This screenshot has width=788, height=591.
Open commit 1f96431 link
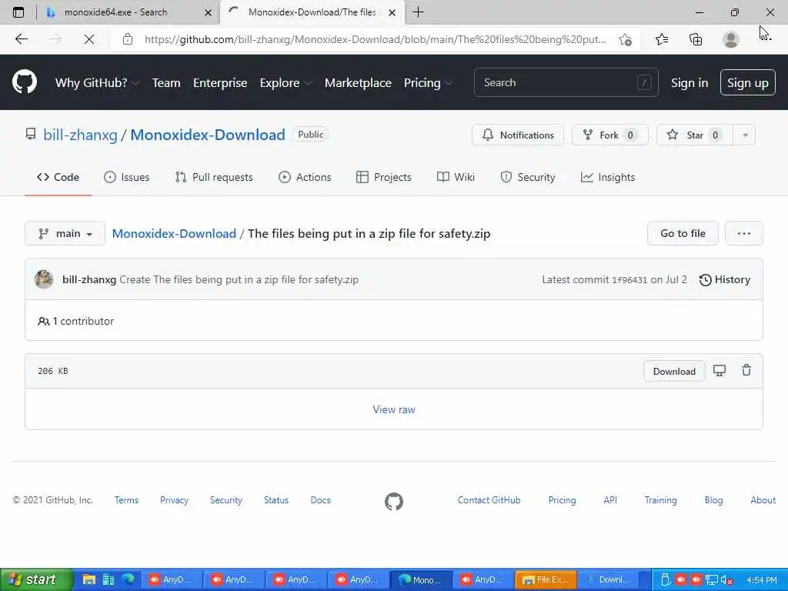coord(629,280)
